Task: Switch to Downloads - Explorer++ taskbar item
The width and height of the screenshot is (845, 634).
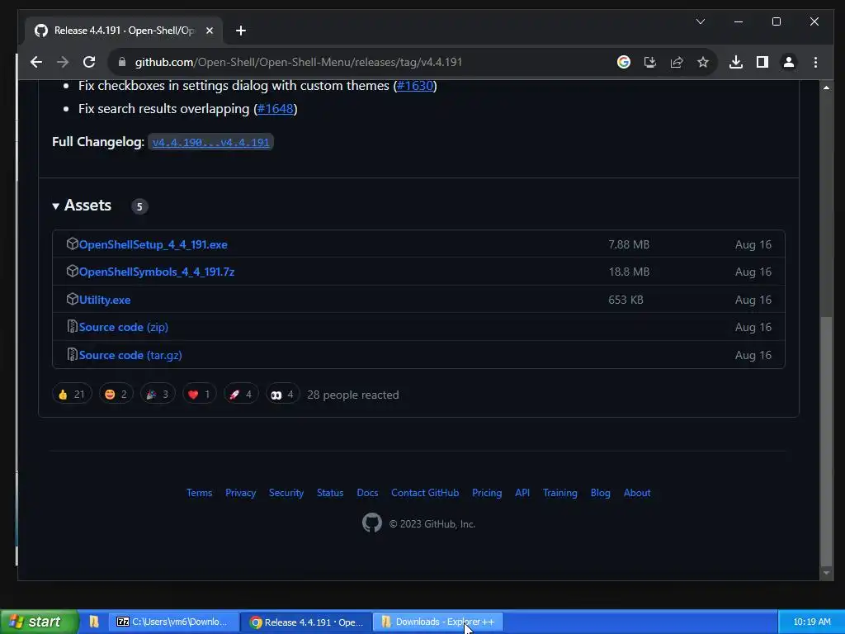Action: [x=437, y=622]
